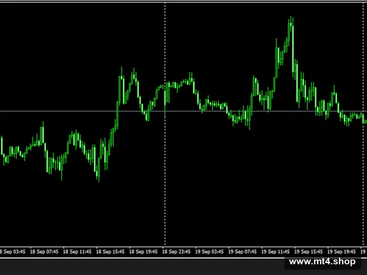Click the 18 Sep 11:45 time label
This screenshot has width=367, height=275.
(77, 252)
